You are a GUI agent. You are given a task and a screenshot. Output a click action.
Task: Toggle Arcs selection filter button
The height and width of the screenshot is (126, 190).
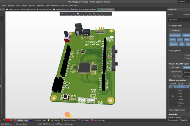point(180,40)
